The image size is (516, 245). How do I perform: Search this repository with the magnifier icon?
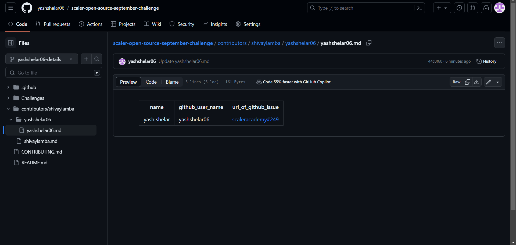(x=97, y=59)
